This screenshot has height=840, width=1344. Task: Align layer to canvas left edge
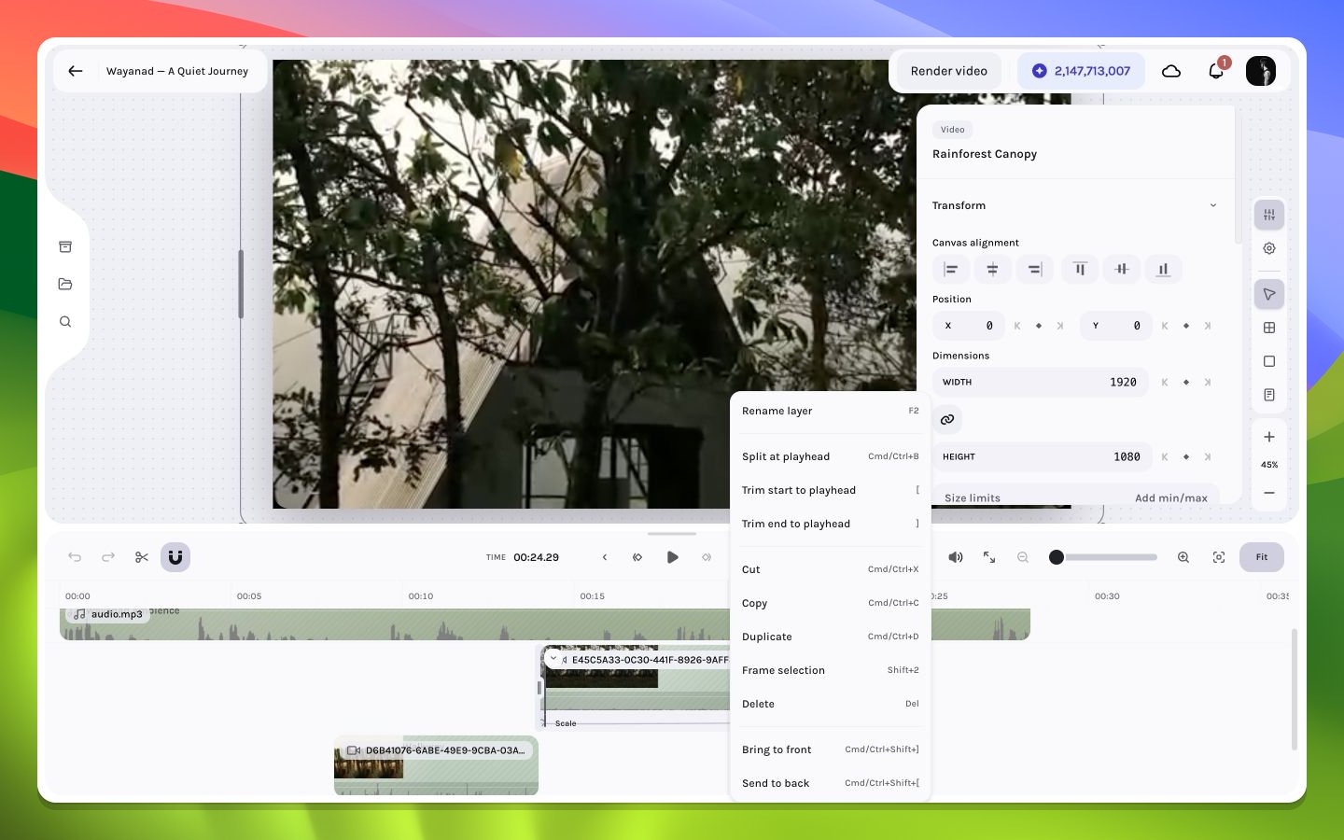coord(951,270)
